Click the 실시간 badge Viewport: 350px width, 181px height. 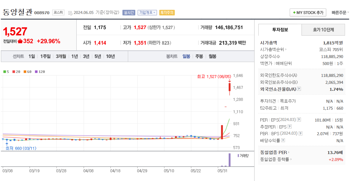pyautogui.click(x=129, y=12)
